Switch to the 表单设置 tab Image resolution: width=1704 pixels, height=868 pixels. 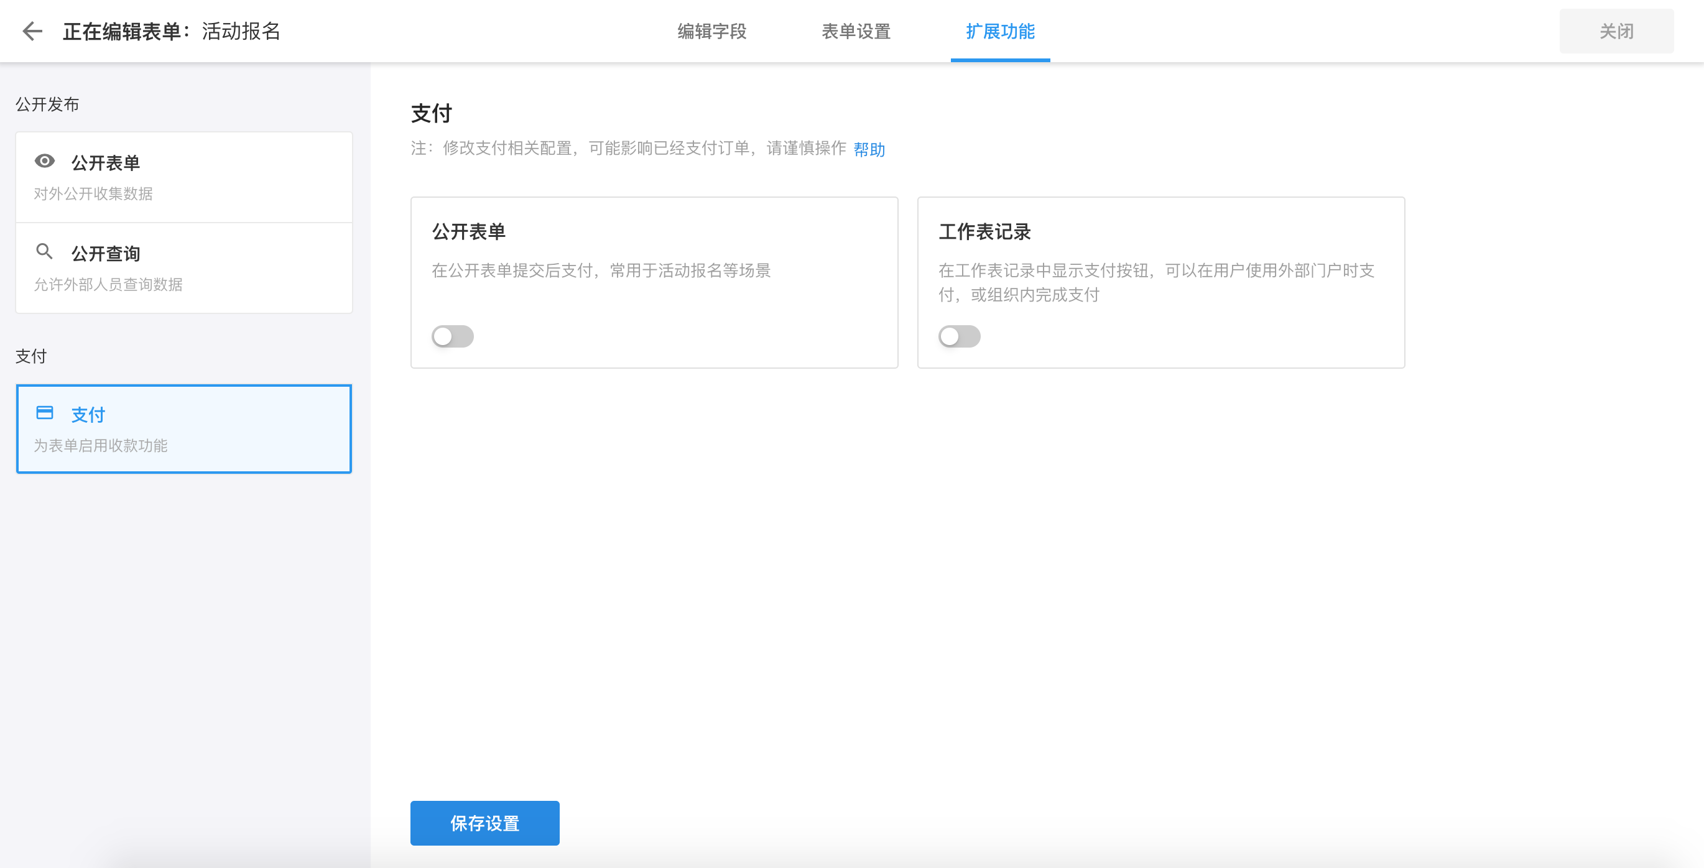tap(856, 31)
